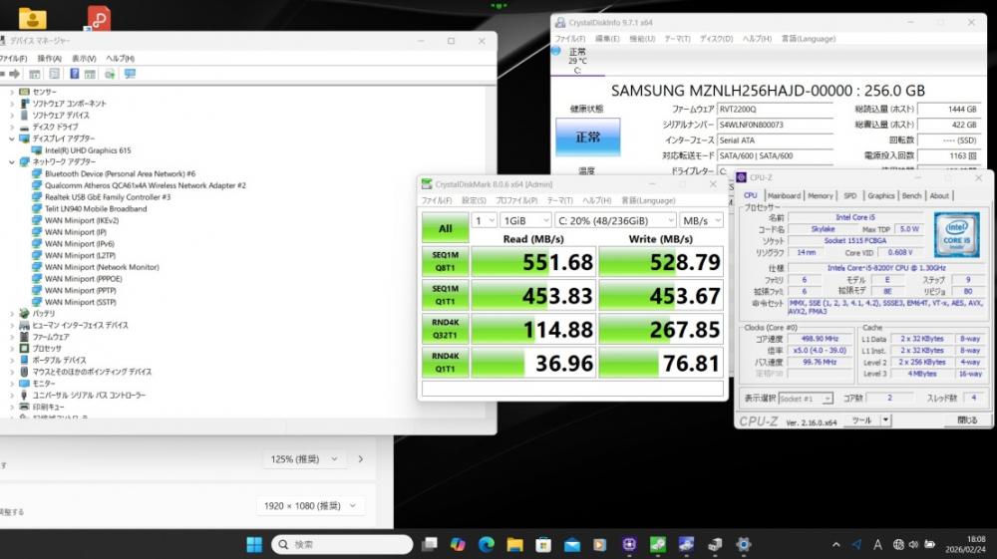
Task: Open the 設定(S) menu in CrystalDiskMark
Action: click(x=474, y=200)
